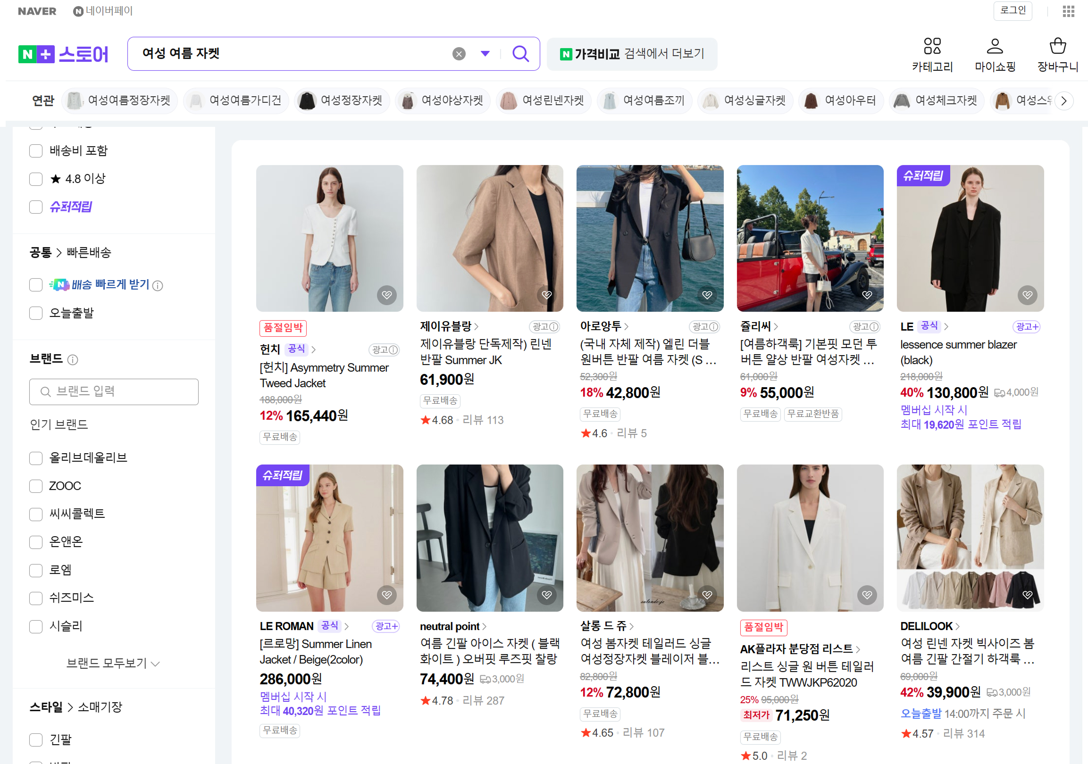1088x764 pixels.
Task: Click 가격비교 검색에서 더보기 button
Action: [632, 54]
